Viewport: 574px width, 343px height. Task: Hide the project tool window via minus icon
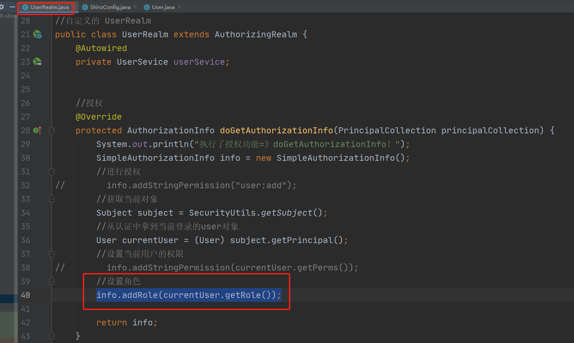coord(12,7)
